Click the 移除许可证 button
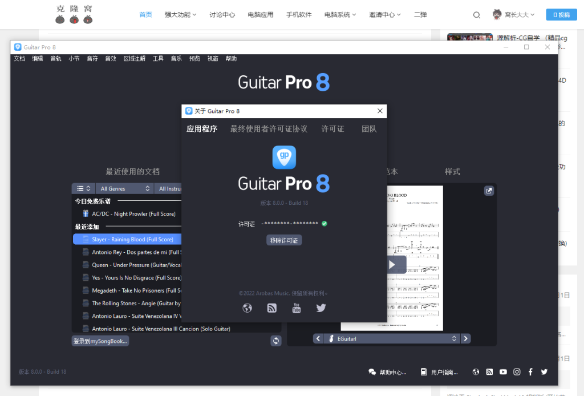 click(284, 240)
